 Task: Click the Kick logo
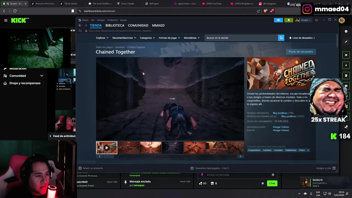pos(20,20)
